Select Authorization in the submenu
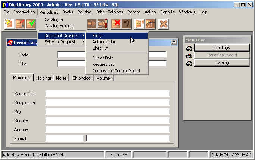 (117, 42)
